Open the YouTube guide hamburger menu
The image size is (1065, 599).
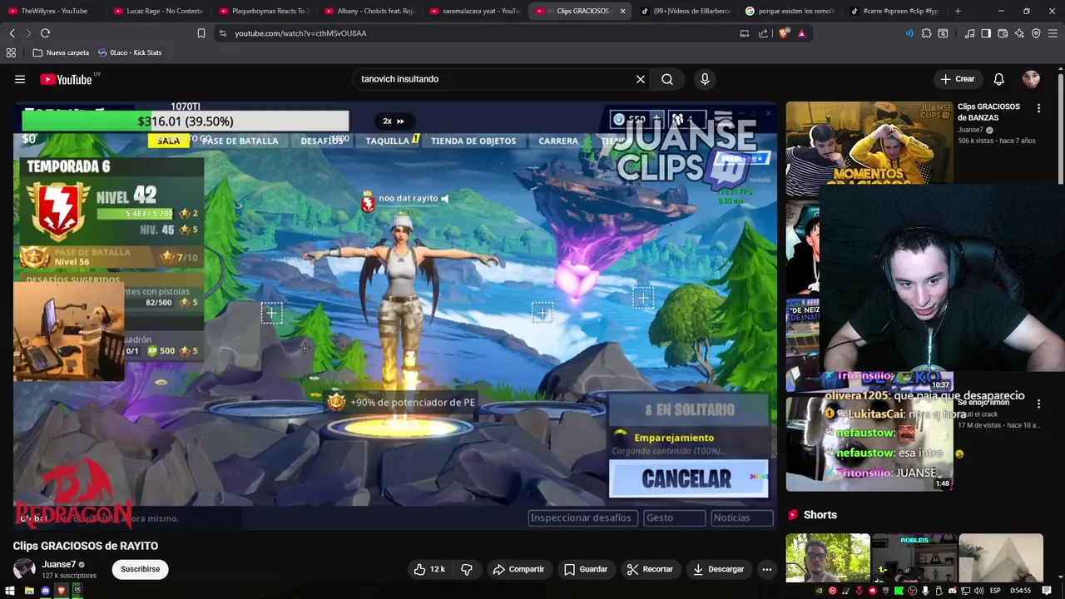tap(20, 79)
